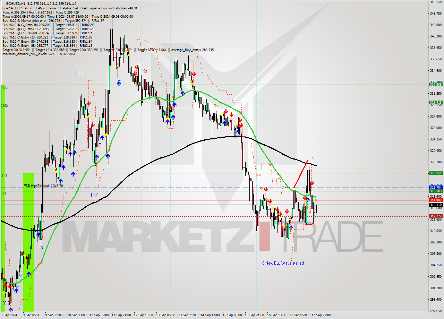
Task: Click the 'Buy %20 @ Entry -88: 265.777' line
Action: [x=47, y=45]
